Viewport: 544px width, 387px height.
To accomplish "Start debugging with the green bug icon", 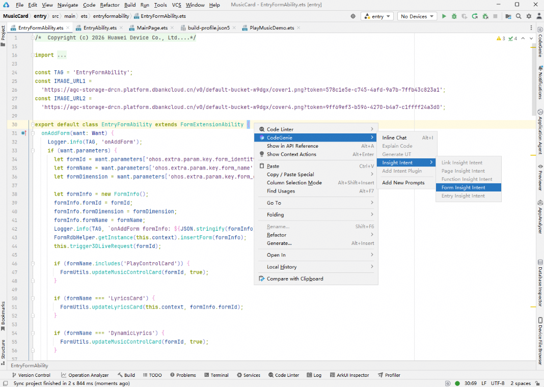I will 454,16.
